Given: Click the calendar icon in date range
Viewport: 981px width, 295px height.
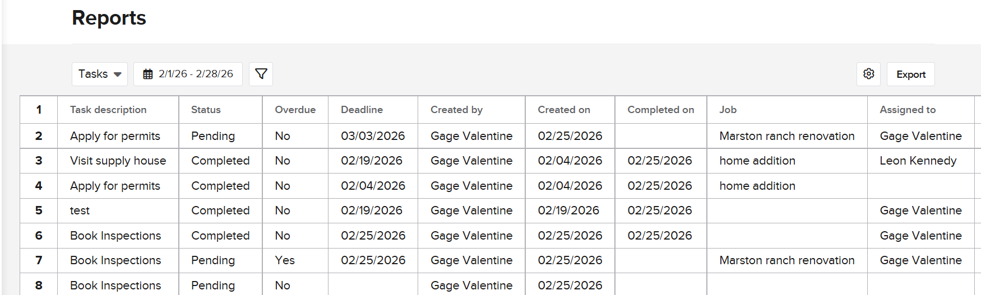Looking at the screenshot, I should click(x=148, y=74).
